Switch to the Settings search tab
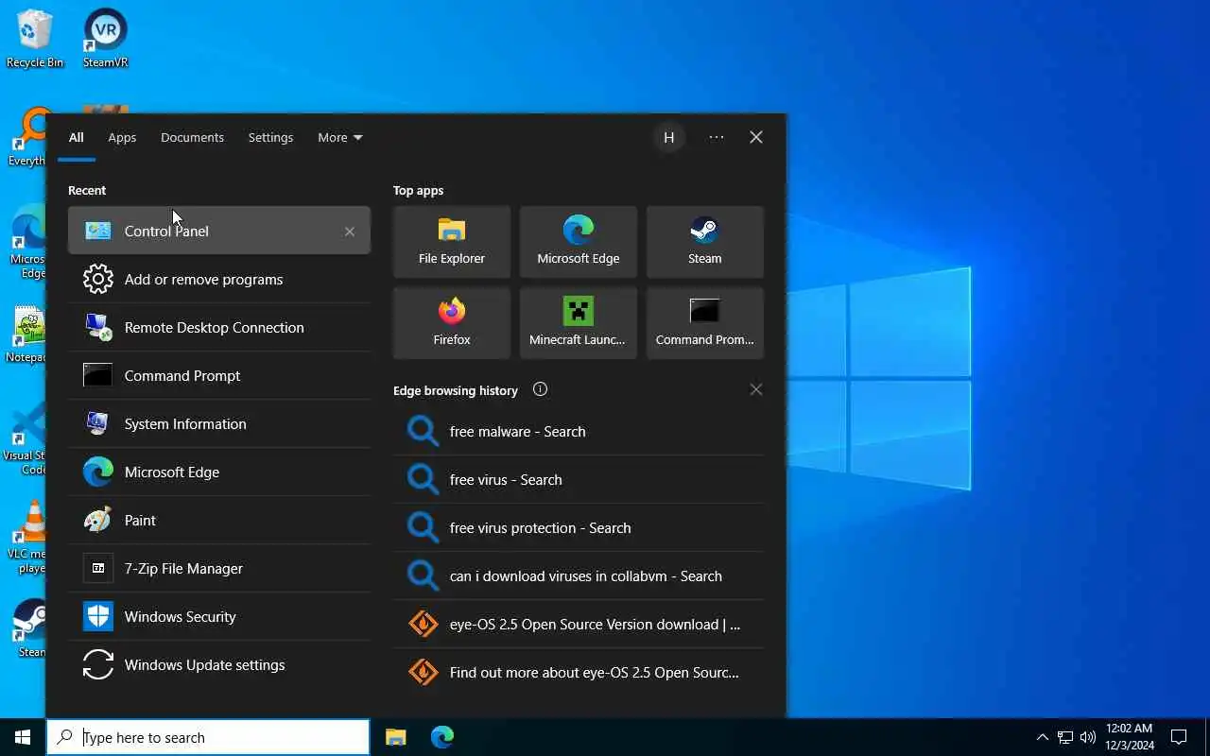Image resolution: width=1210 pixels, height=756 pixels. (270, 137)
